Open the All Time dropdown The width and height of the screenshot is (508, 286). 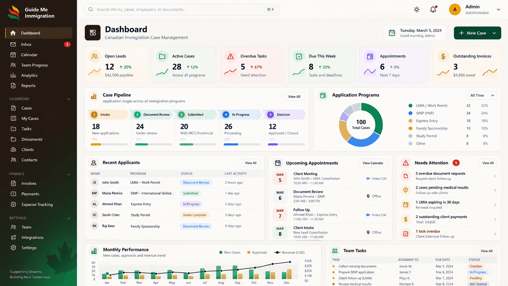482,95
